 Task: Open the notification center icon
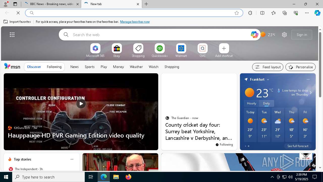(x=315, y=177)
